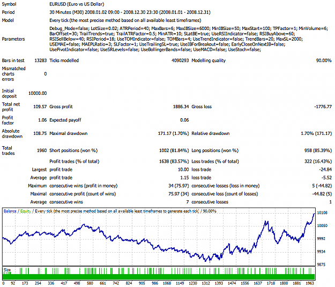
Task: Click the maximal consecutive loss value -44.82 (5)
Action: coord(322,194)
